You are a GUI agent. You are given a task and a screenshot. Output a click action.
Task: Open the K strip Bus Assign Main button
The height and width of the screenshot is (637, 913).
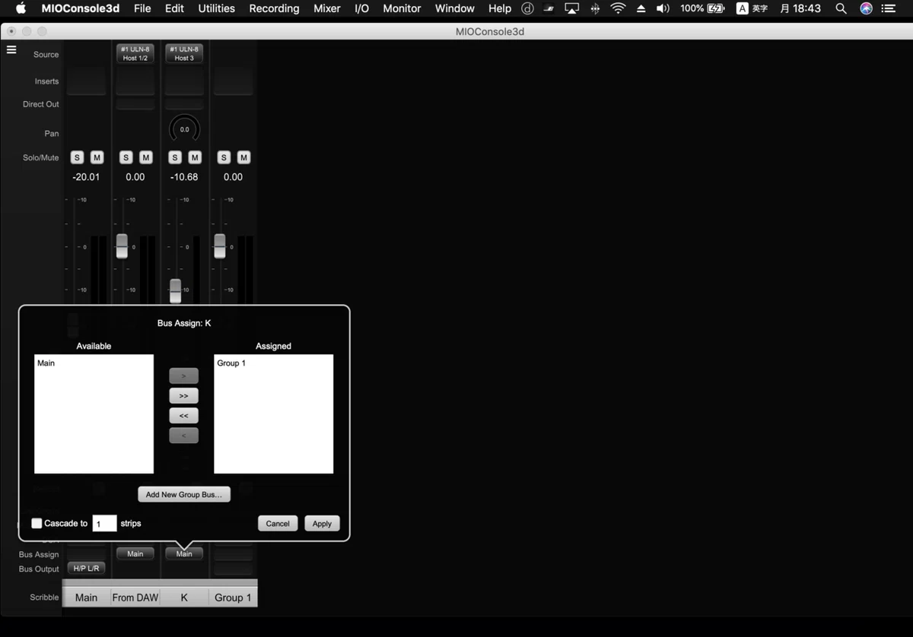pyautogui.click(x=184, y=553)
